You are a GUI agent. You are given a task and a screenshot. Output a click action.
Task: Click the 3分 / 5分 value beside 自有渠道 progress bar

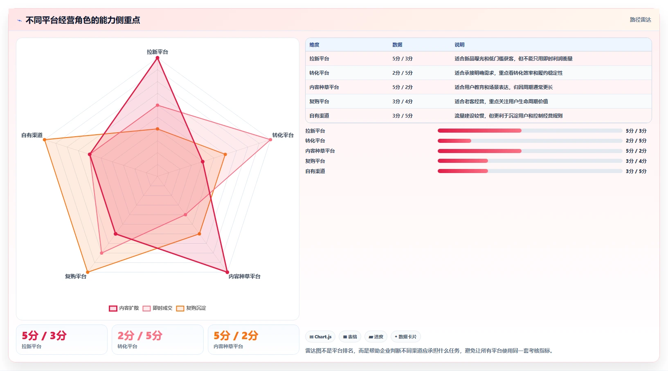pos(636,171)
